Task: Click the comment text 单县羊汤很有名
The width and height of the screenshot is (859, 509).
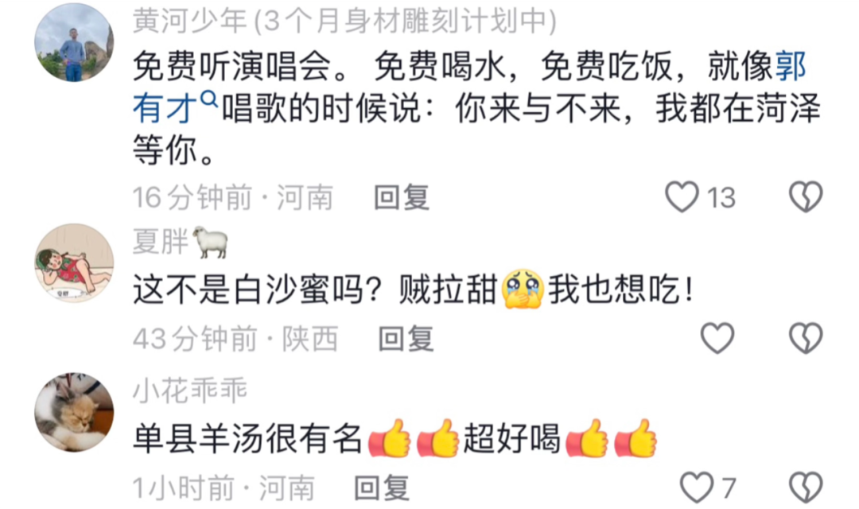Action: (247, 440)
